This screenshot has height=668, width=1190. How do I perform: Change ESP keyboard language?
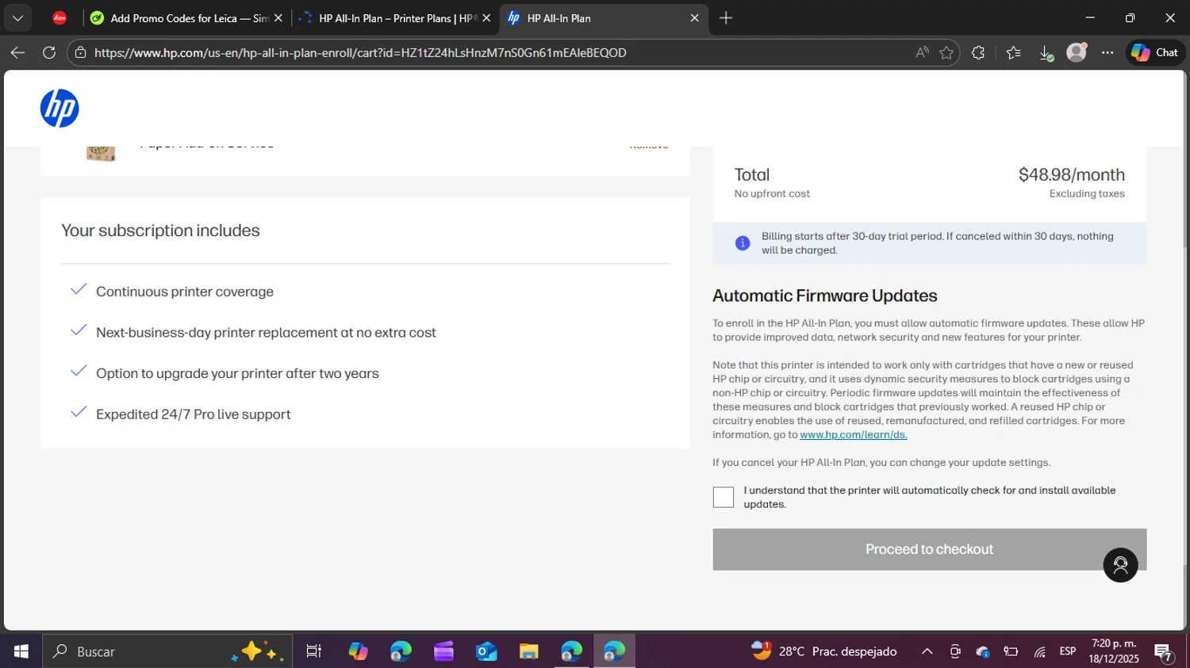1068,651
